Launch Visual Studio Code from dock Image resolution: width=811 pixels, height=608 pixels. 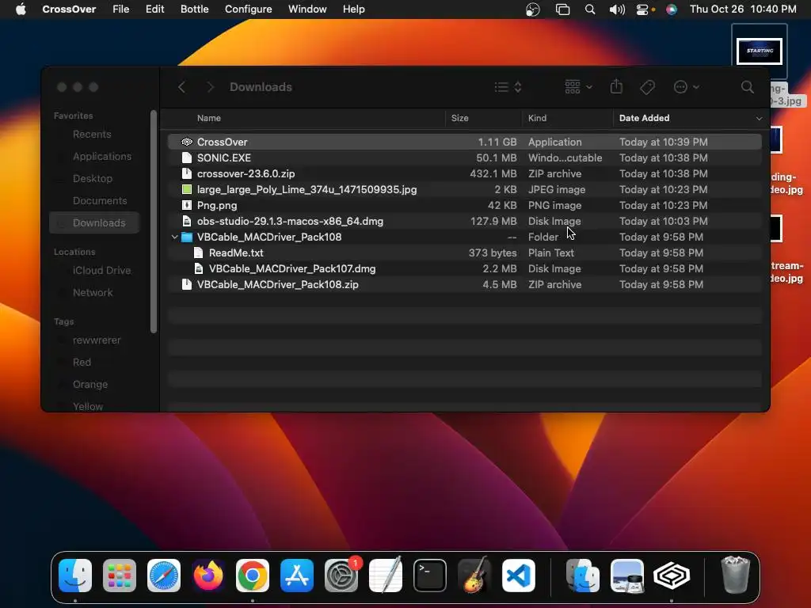[x=519, y=576]
